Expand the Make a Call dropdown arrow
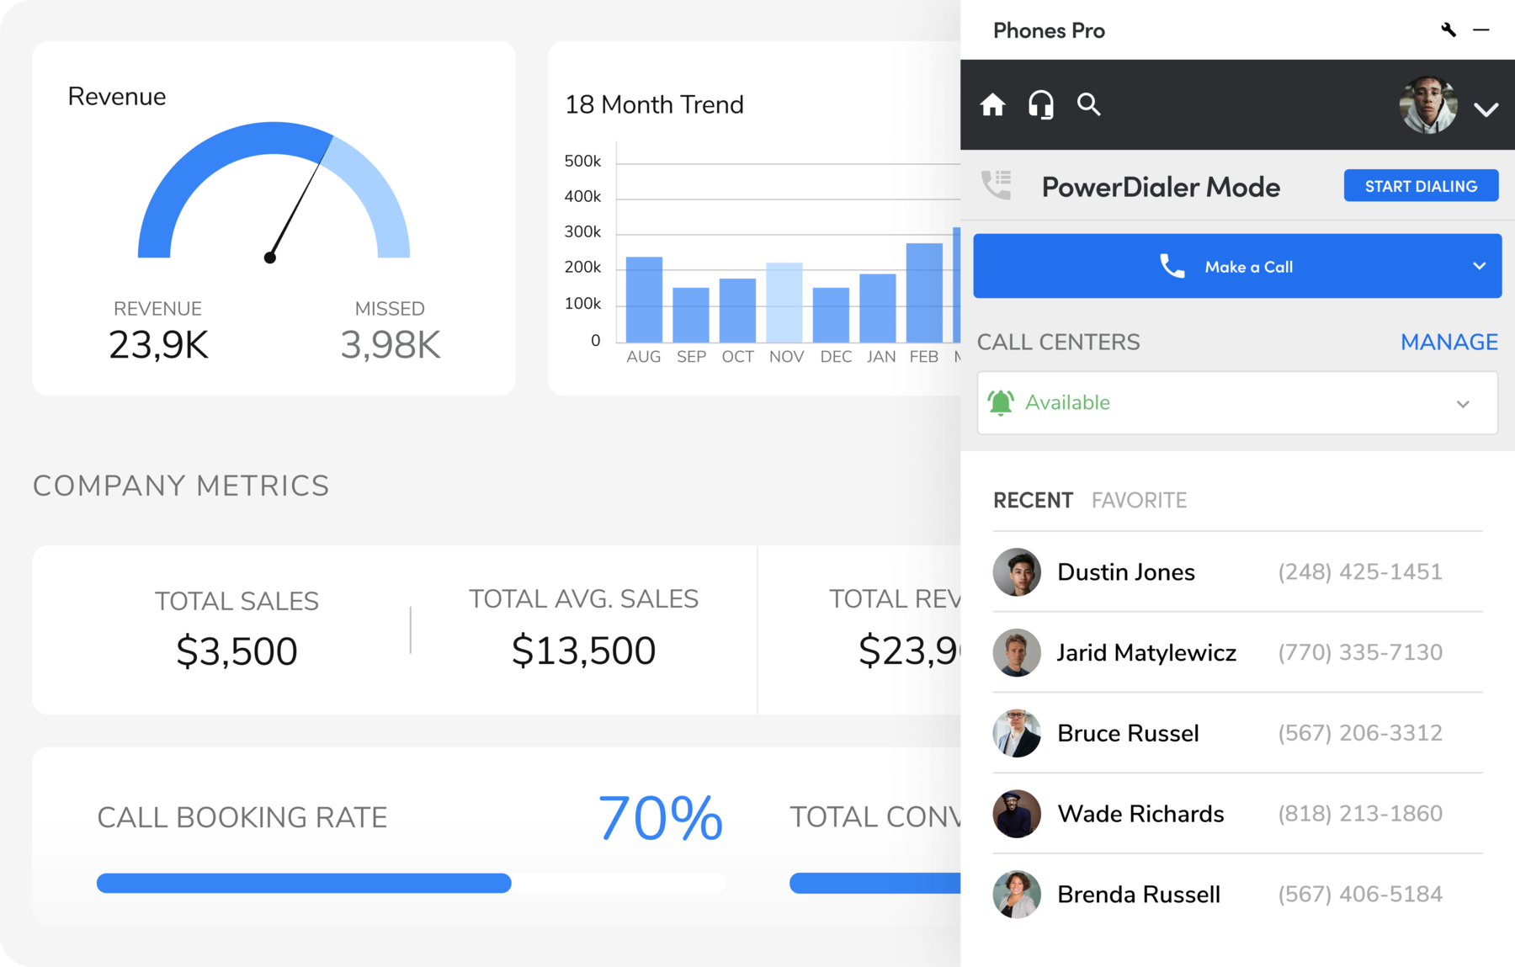Image resolution: width=1515 pixels, height=967 pixels. click(1479, 266)
